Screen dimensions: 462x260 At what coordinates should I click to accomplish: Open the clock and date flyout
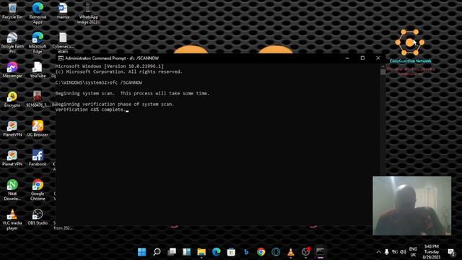[x=432, y=252]
